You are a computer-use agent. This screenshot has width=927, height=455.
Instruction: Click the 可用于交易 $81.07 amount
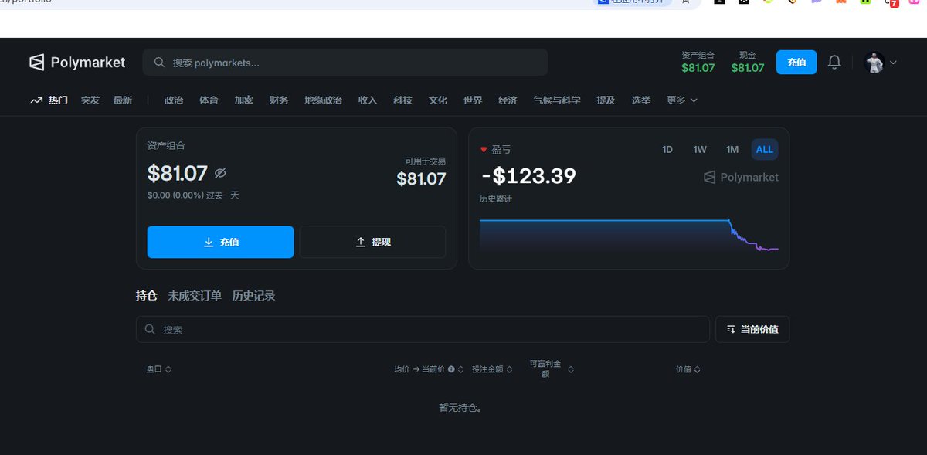[421, 178]
